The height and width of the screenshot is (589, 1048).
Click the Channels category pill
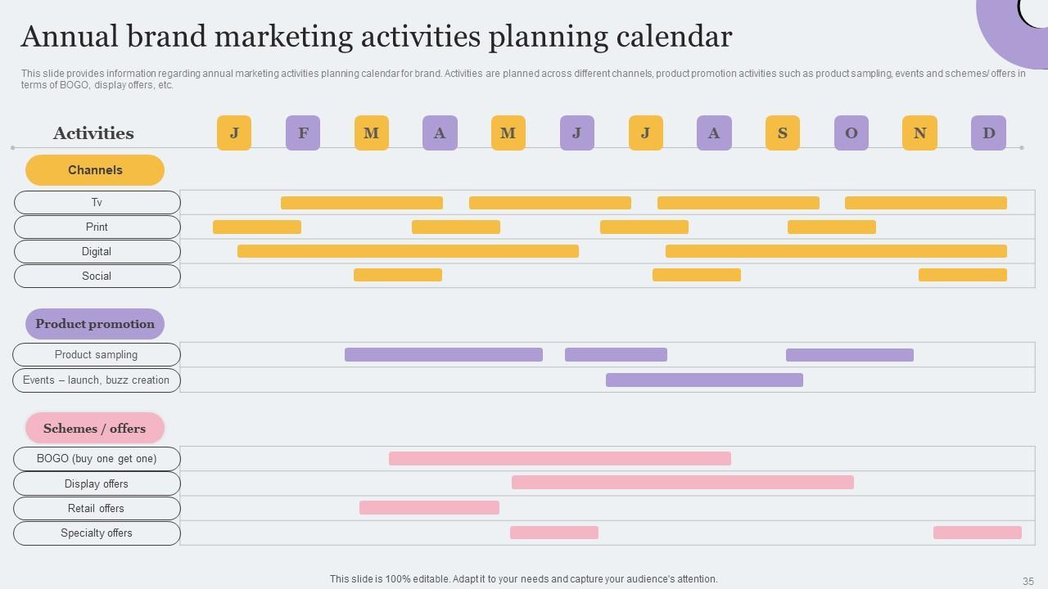95,170
